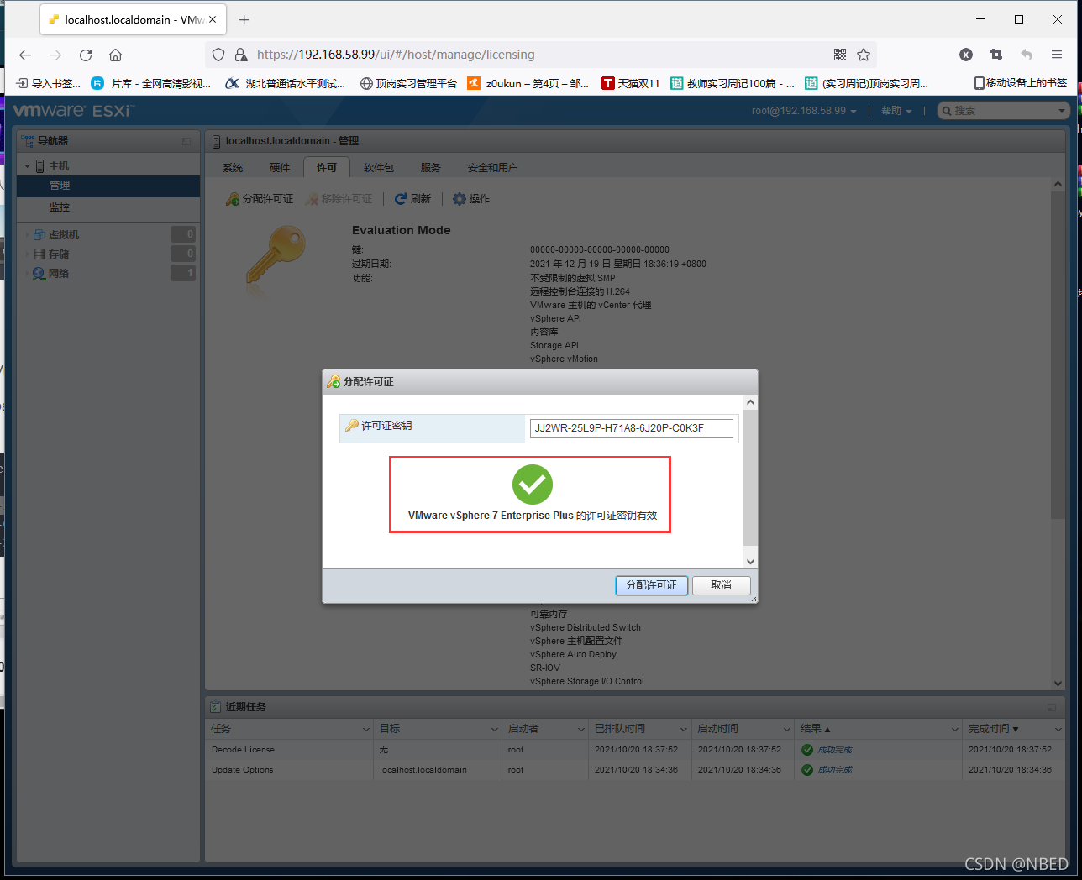This screenshot has height=880, width=1082.
Task: Confirm with 分配许可证 dialog button
Action: click(651, 585)
